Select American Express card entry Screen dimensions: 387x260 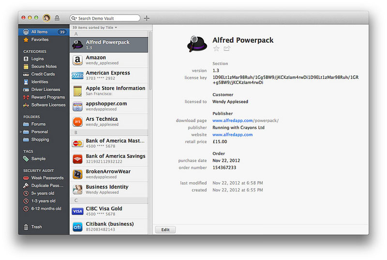point(109,75)
